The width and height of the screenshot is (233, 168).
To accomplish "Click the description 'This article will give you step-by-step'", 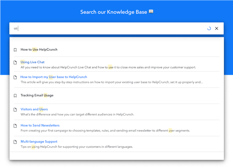I will 112,82.
